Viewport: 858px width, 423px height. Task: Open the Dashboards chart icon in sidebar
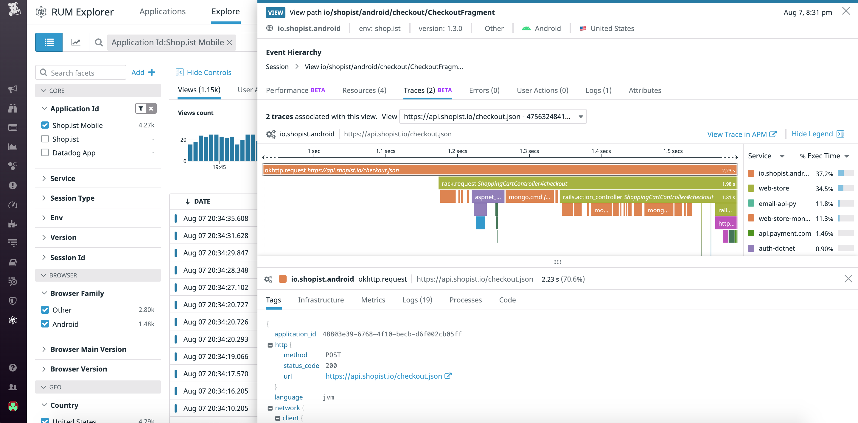[x=12, y=146]
